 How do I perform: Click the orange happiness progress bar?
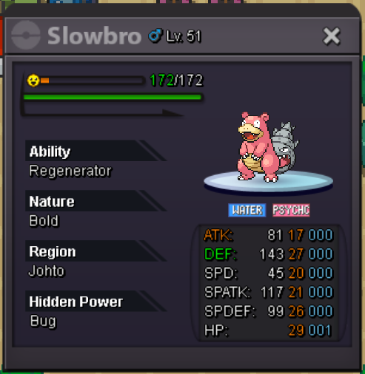click(93, 81)
